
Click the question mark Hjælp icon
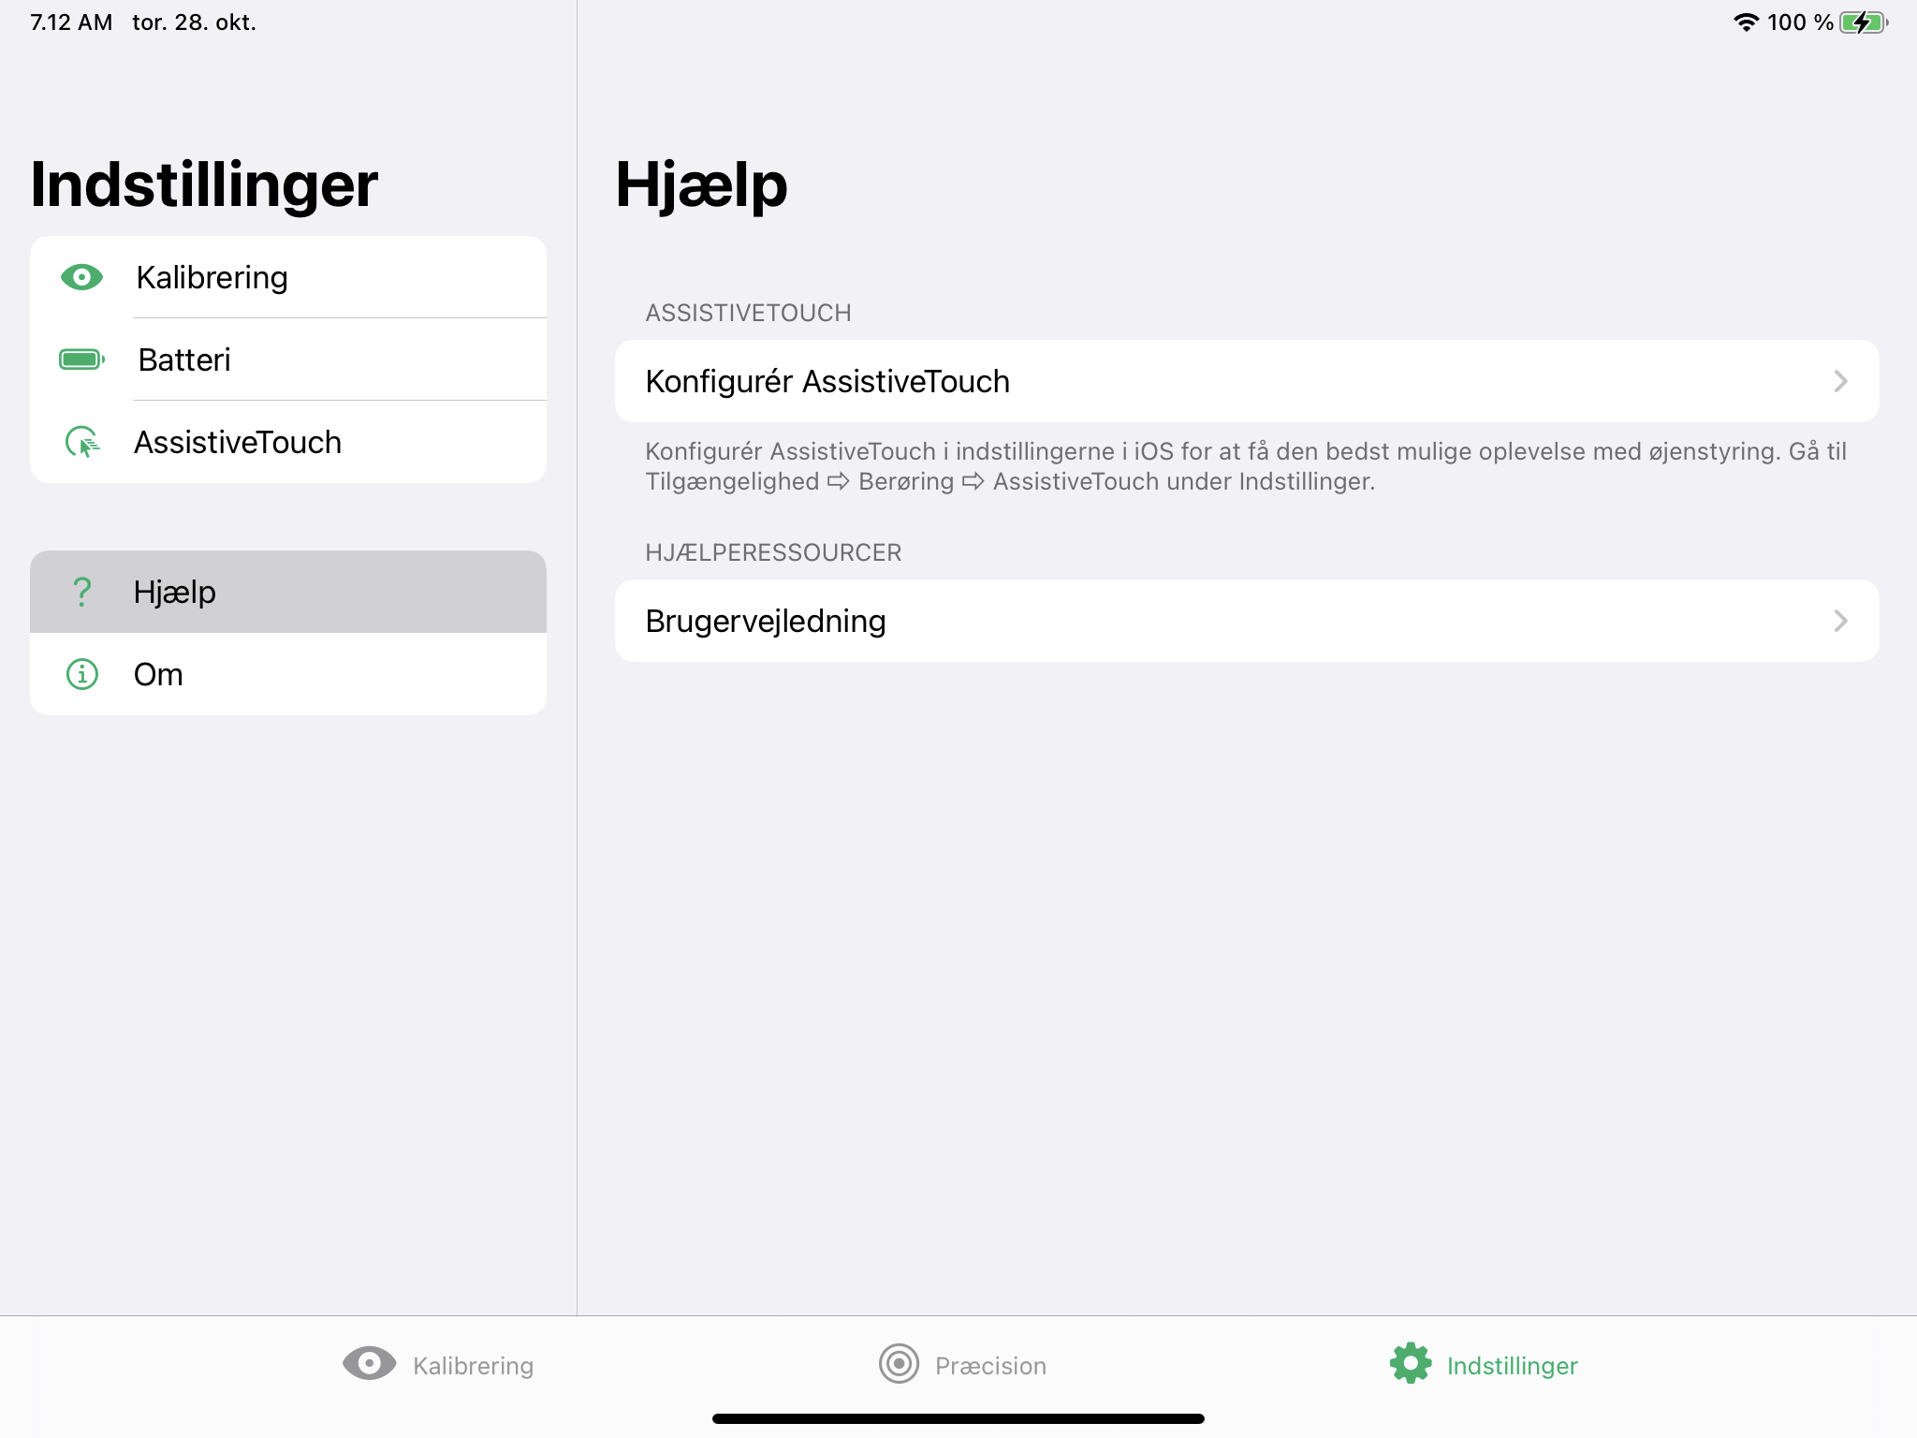point(81,592)
